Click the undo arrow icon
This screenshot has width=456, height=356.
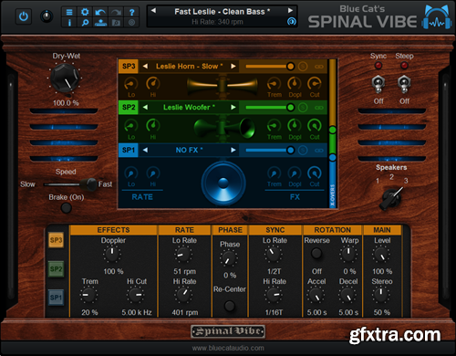[100, 12]
